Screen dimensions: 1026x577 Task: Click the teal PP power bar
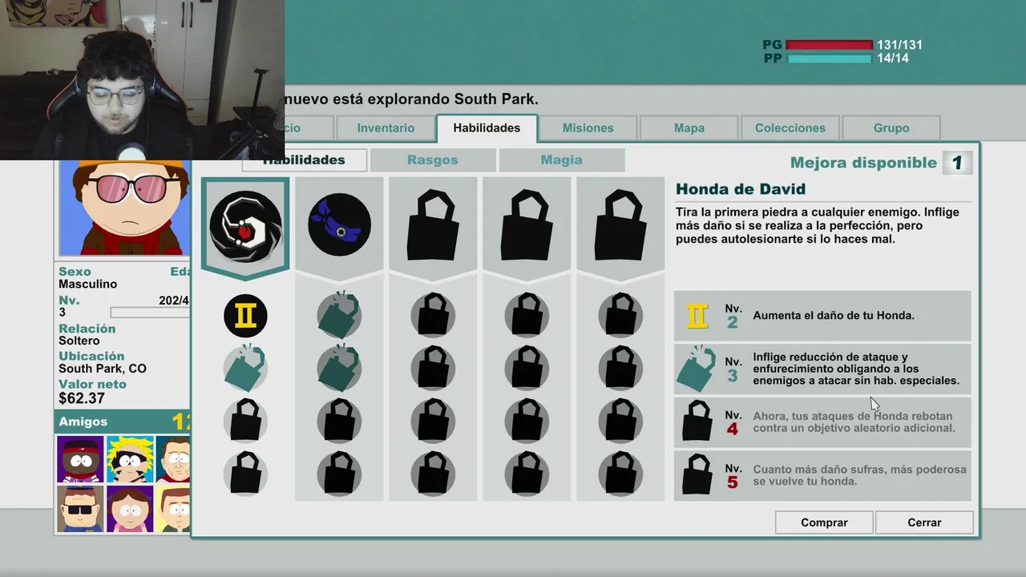tap(829, 59)
